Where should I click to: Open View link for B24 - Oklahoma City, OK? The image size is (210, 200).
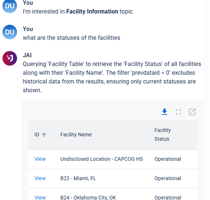click(x=40, y=197)
